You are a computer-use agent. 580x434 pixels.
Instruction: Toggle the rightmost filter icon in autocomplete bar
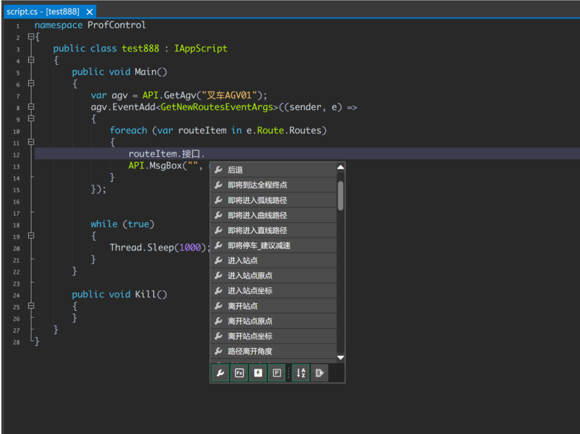320,373
